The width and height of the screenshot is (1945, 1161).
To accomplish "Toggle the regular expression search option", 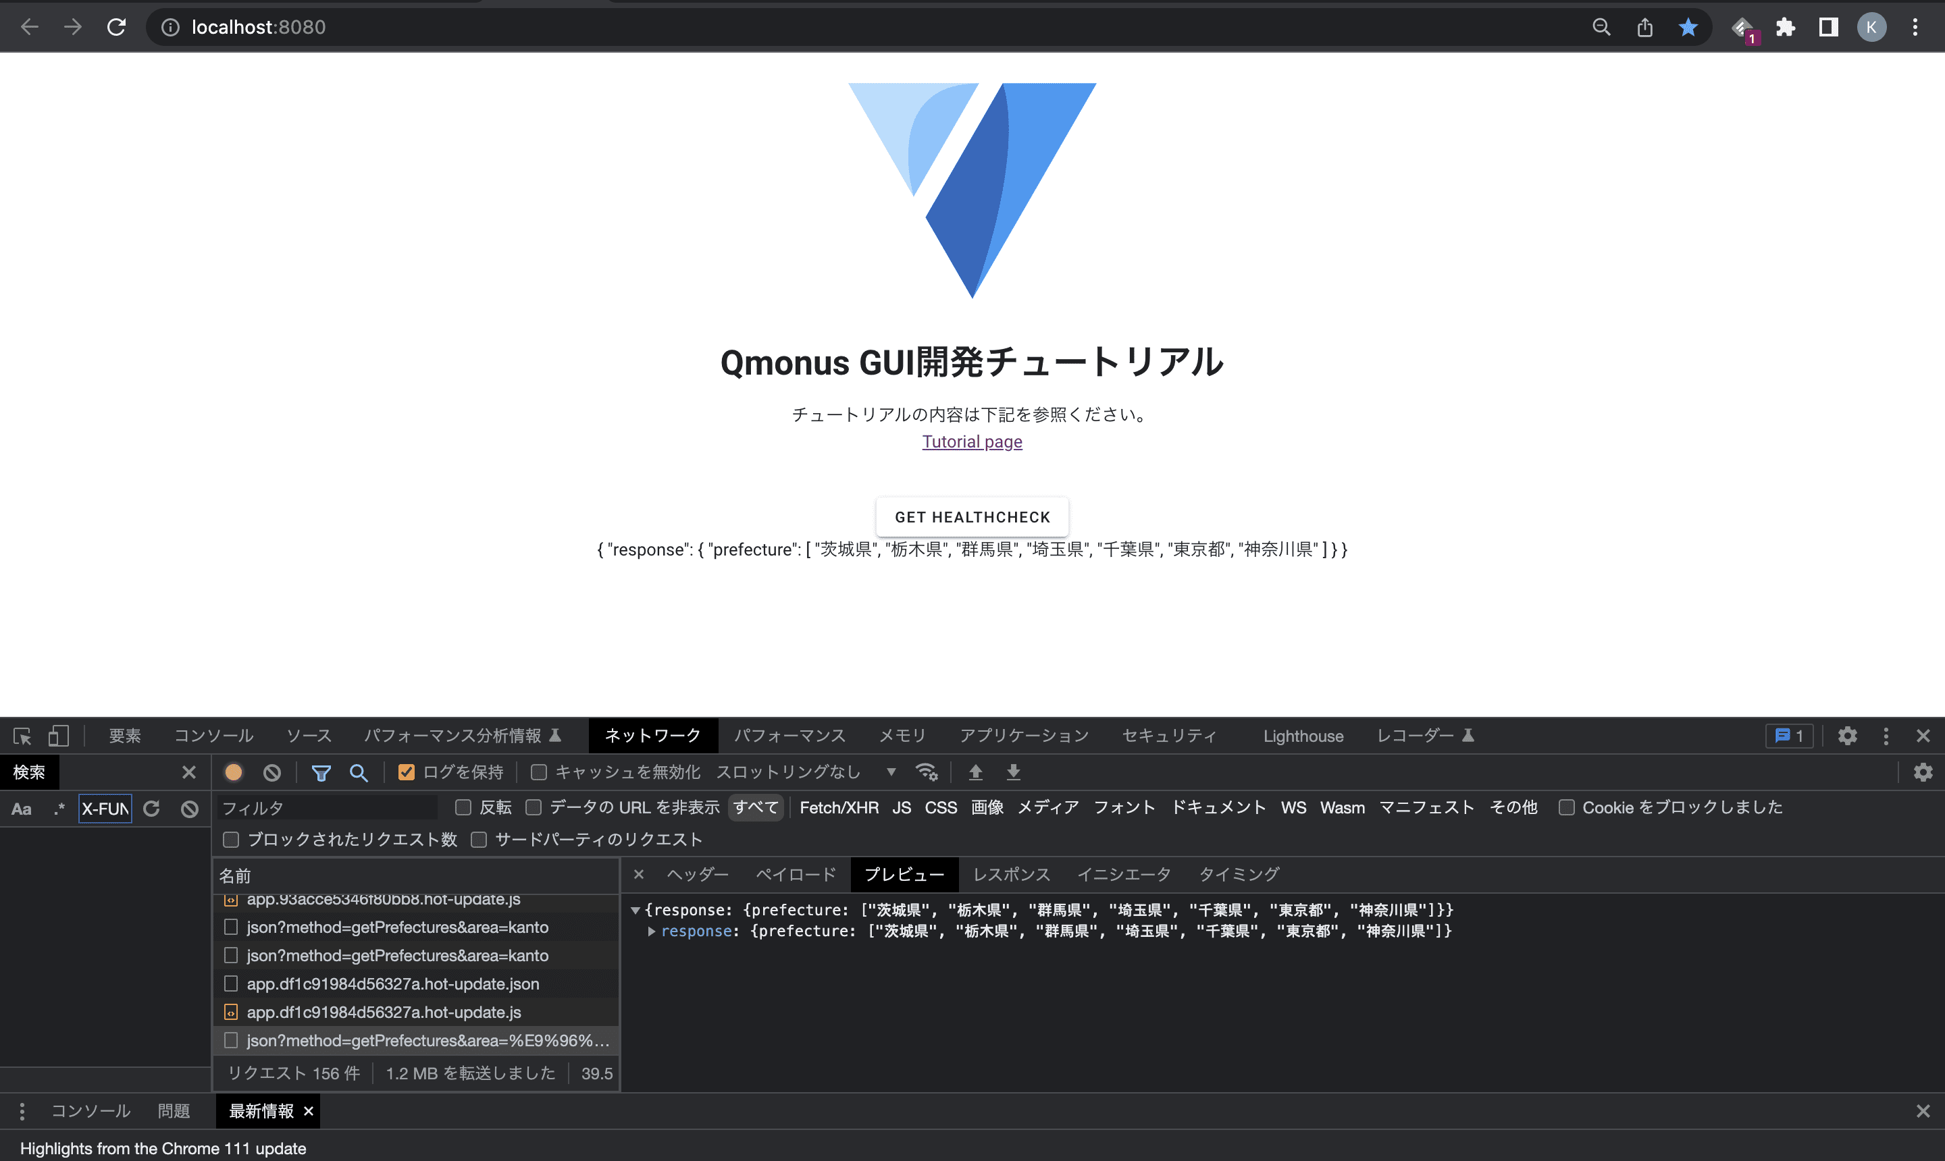I will coord(59,809).
